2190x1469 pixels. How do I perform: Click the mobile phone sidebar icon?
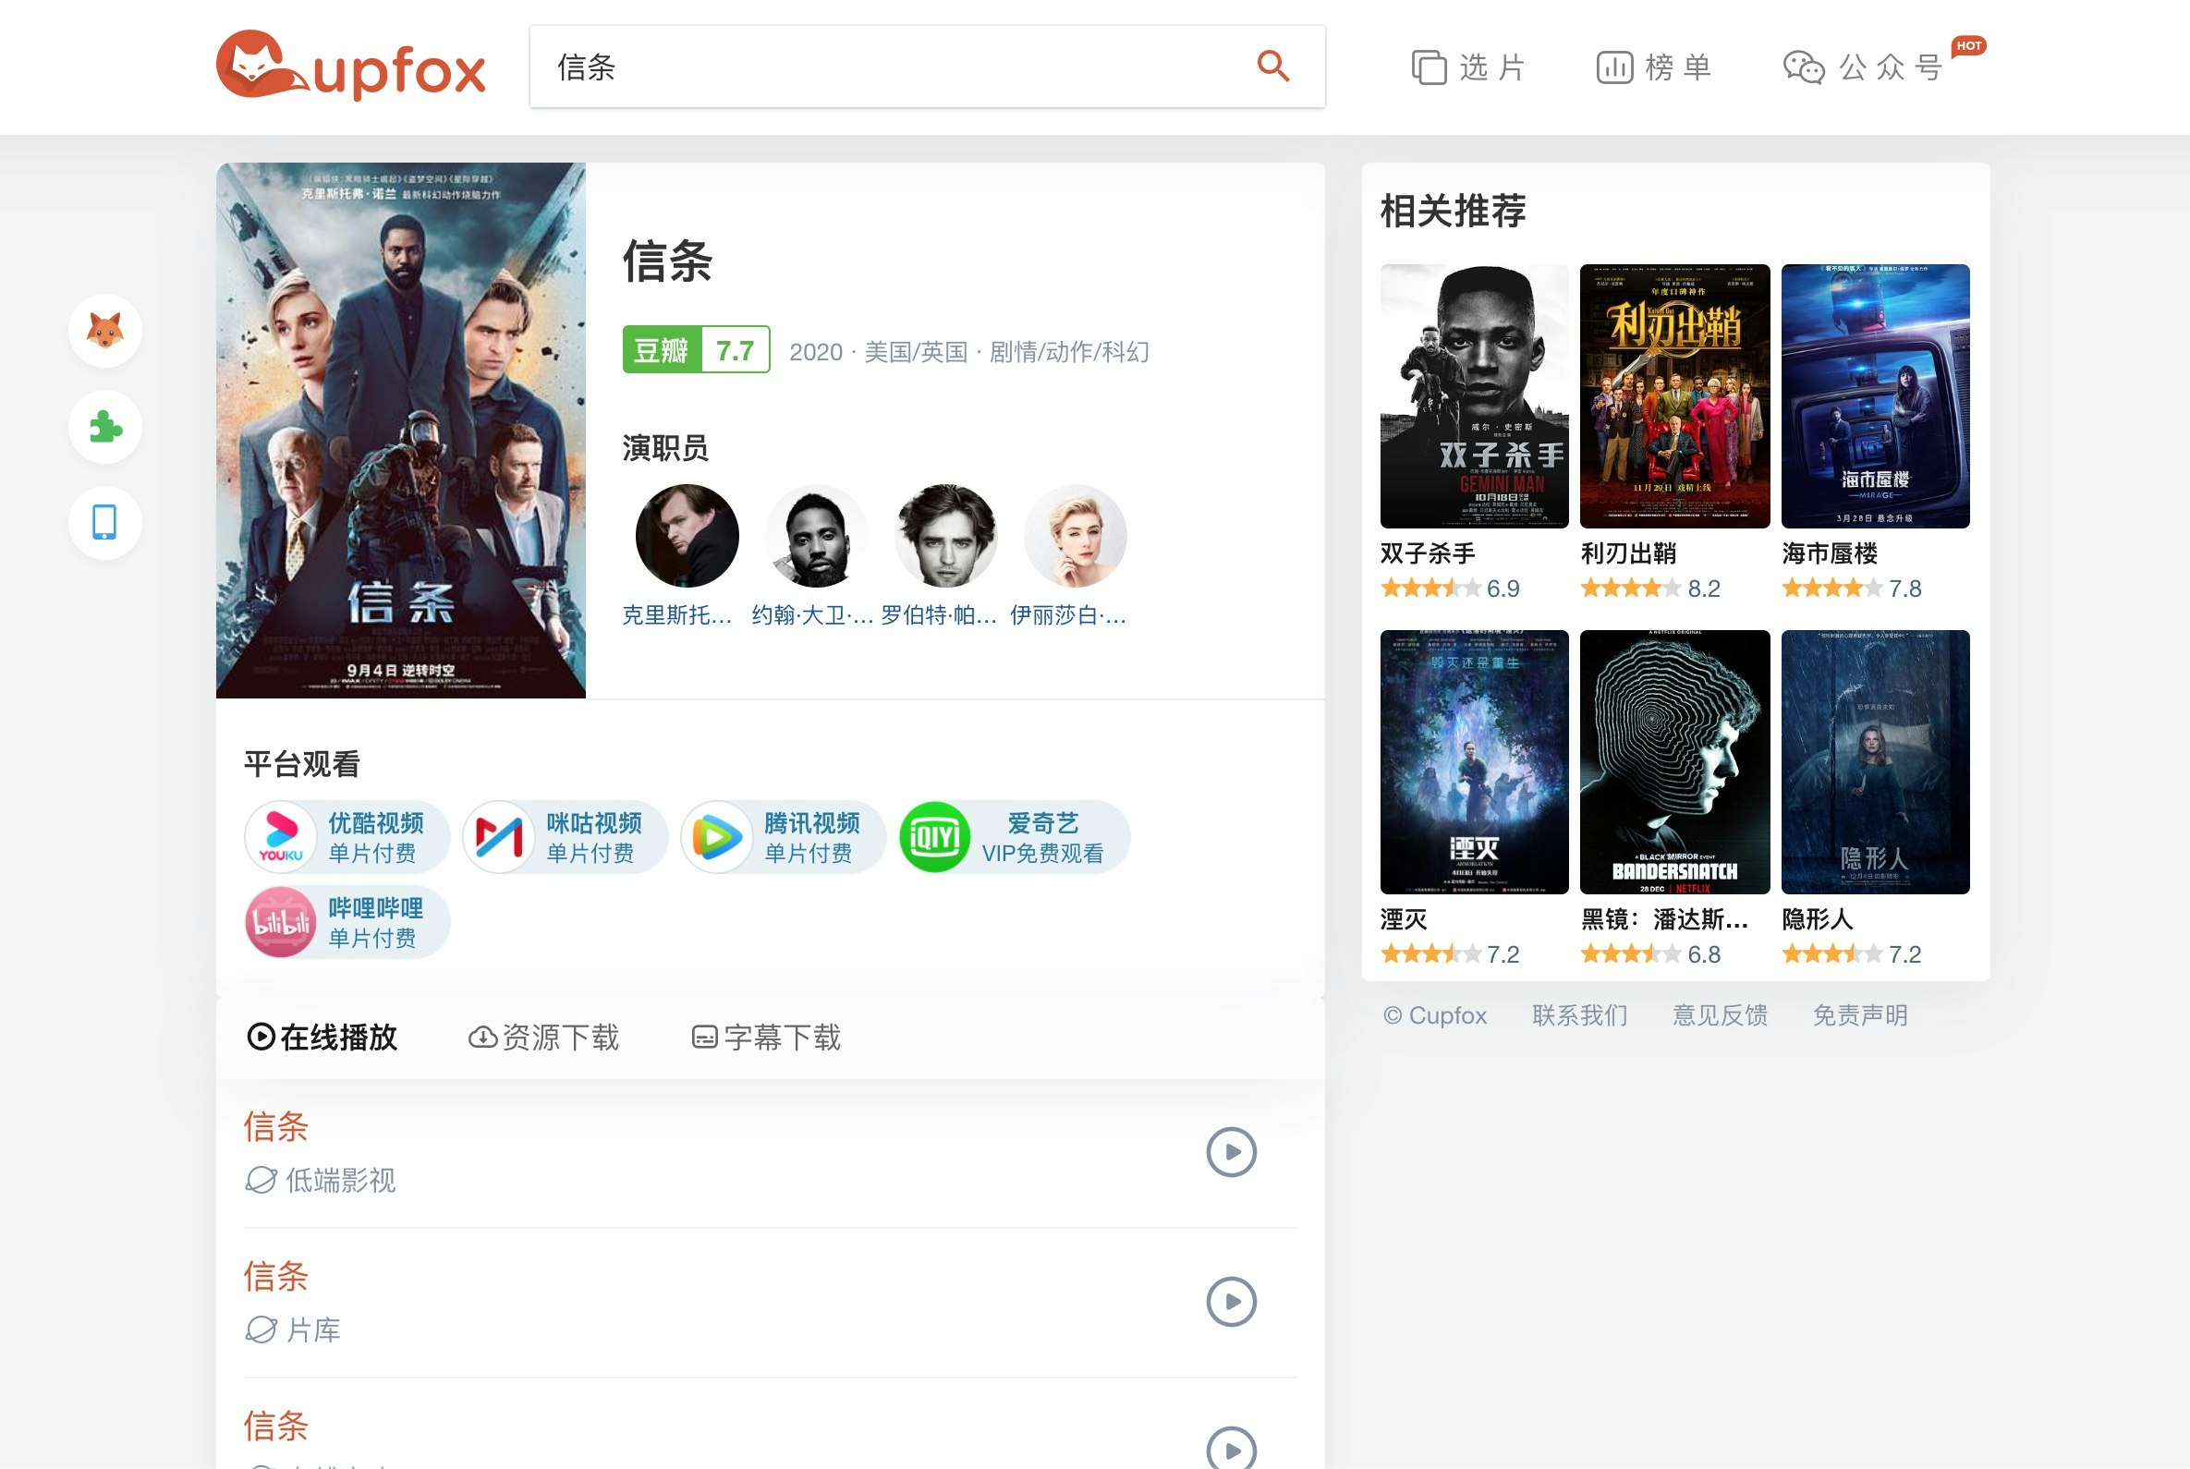coord(105,523)
